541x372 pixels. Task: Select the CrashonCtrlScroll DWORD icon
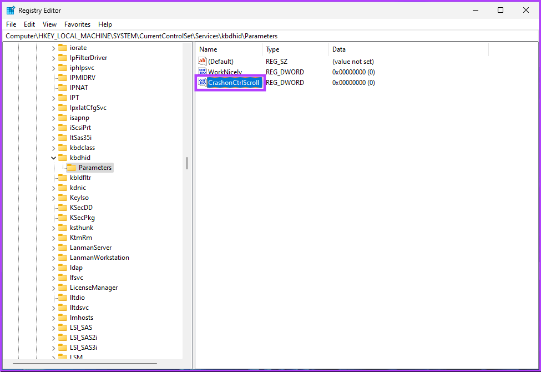(203, 83)
